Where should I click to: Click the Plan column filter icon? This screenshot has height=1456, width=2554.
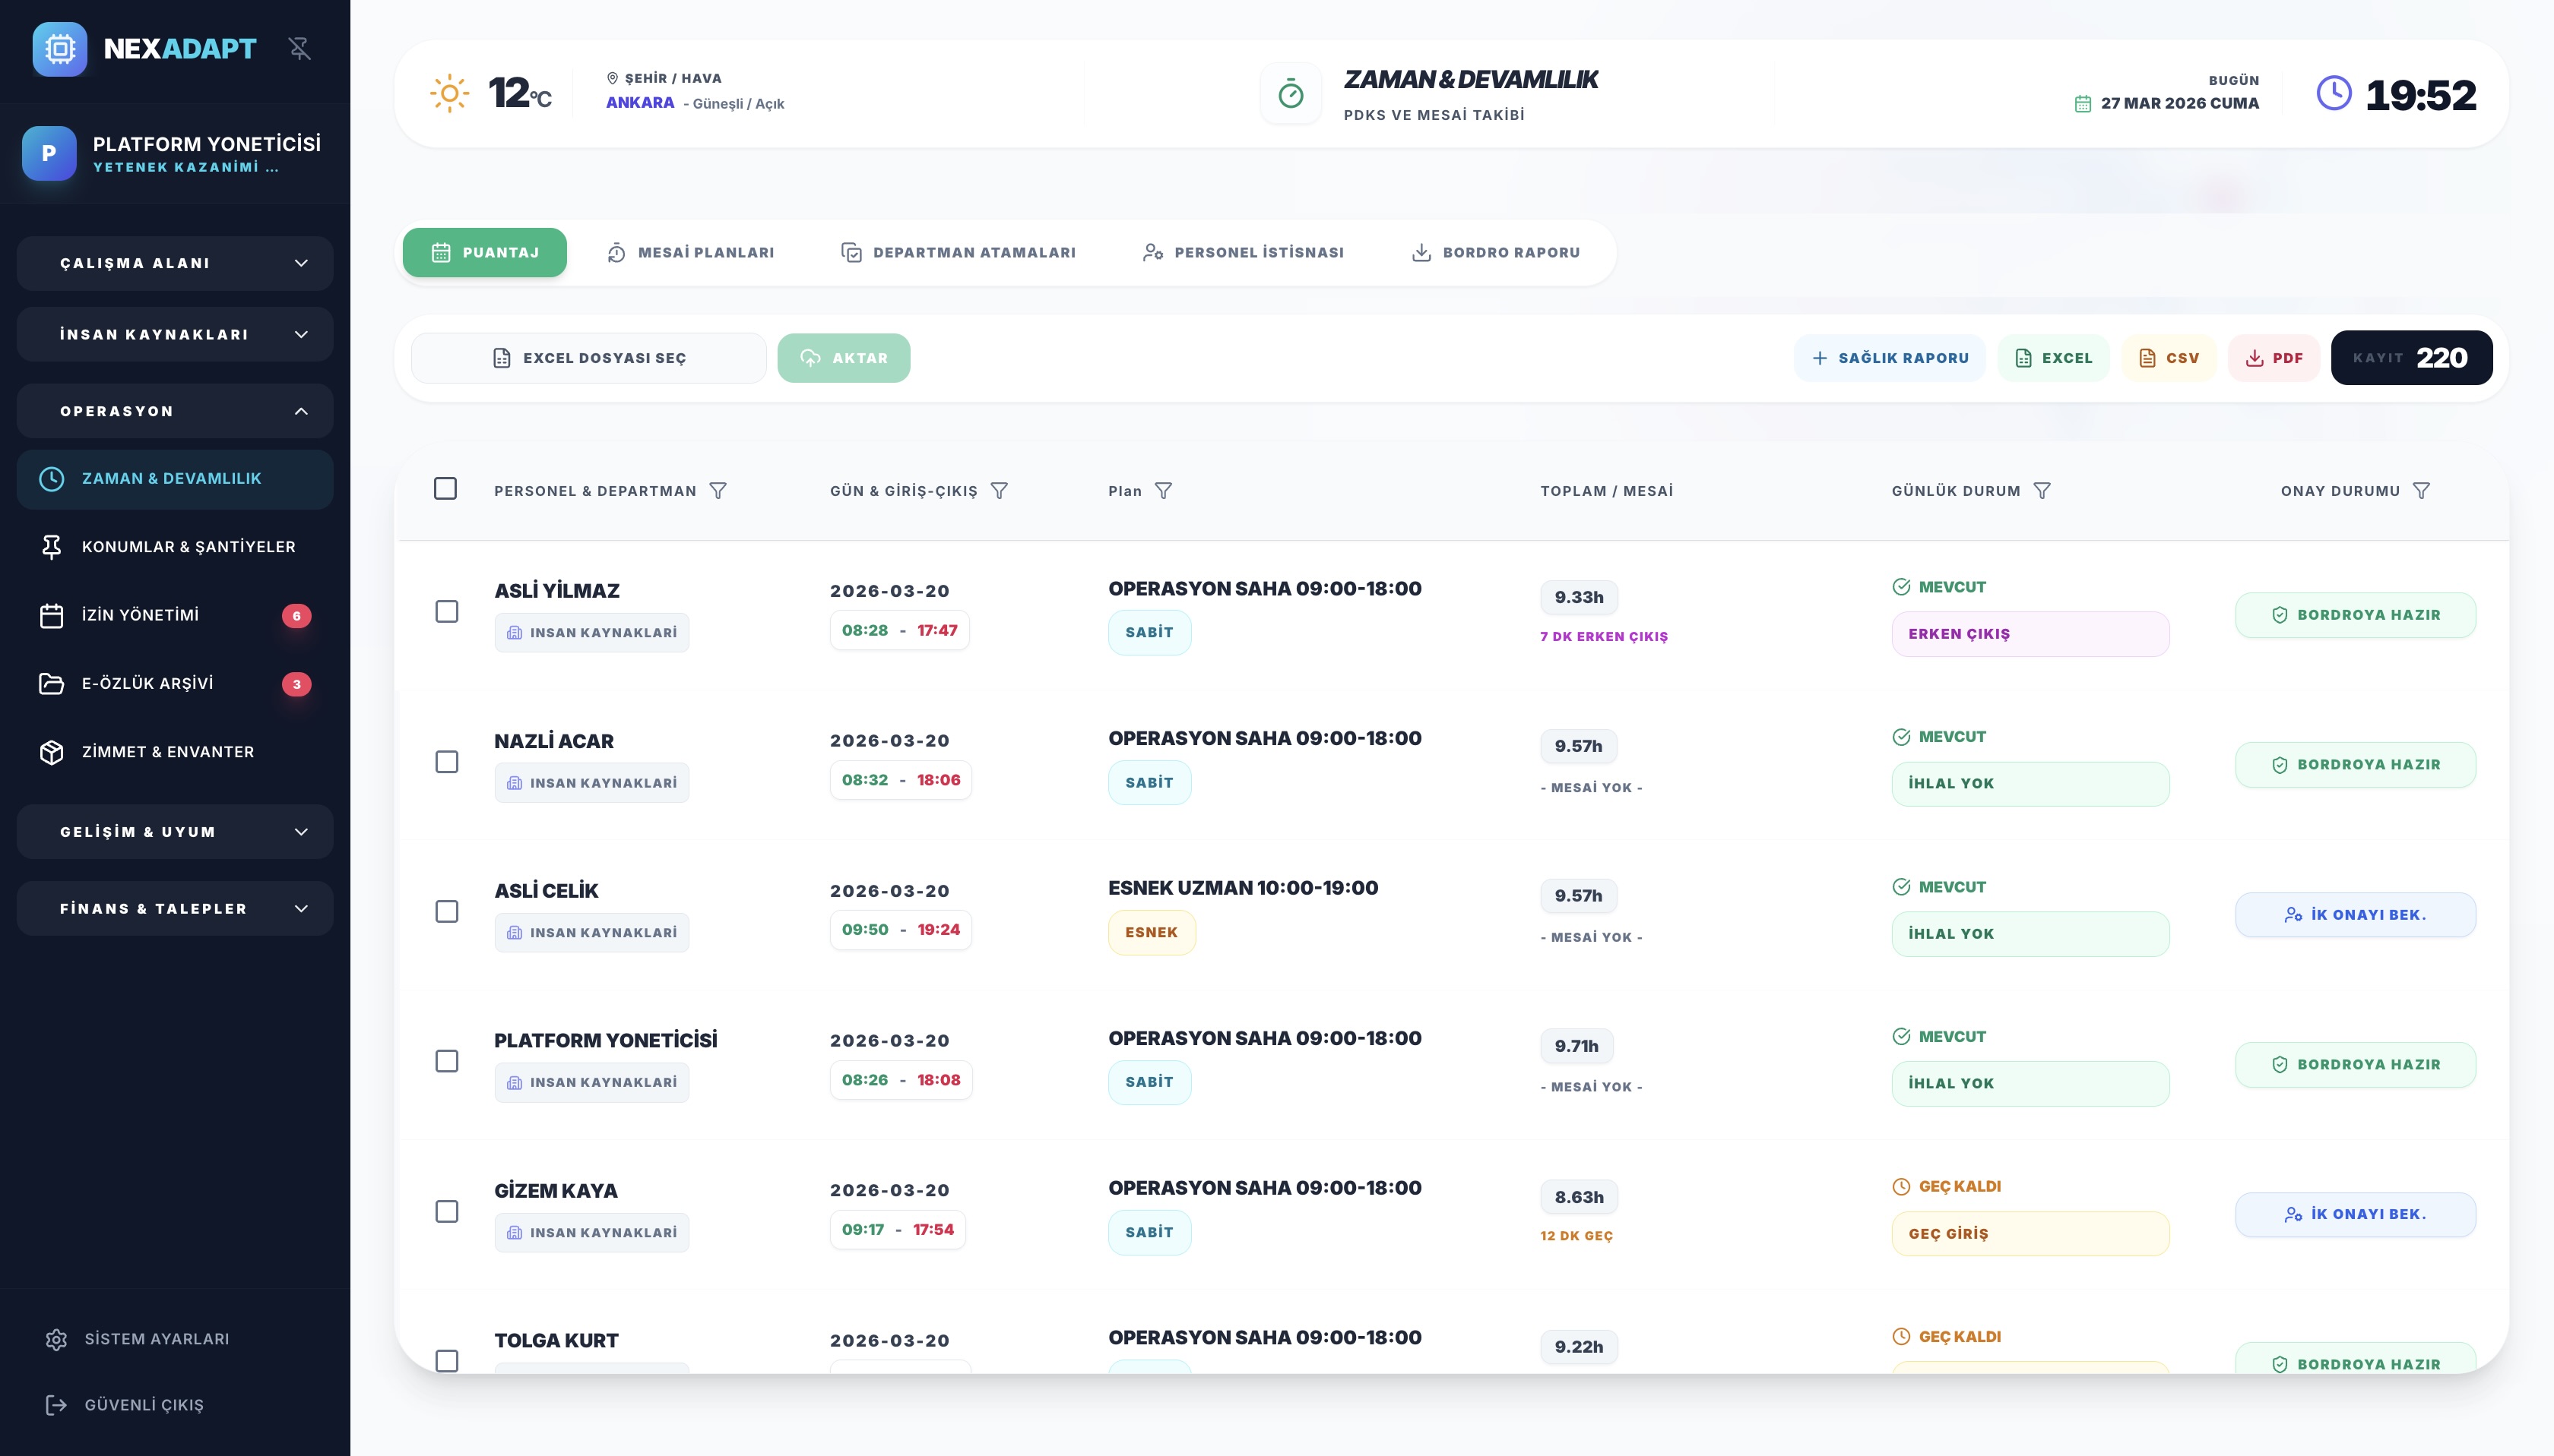point(1163,491)
